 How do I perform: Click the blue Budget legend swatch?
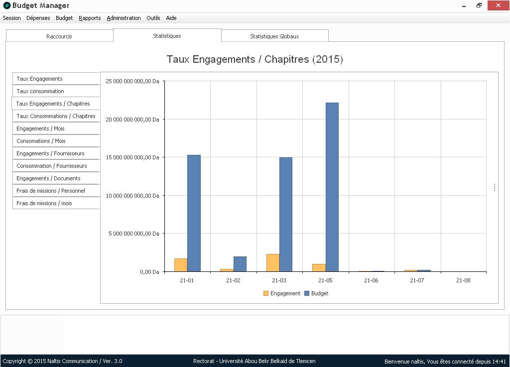tap(306, 293)
